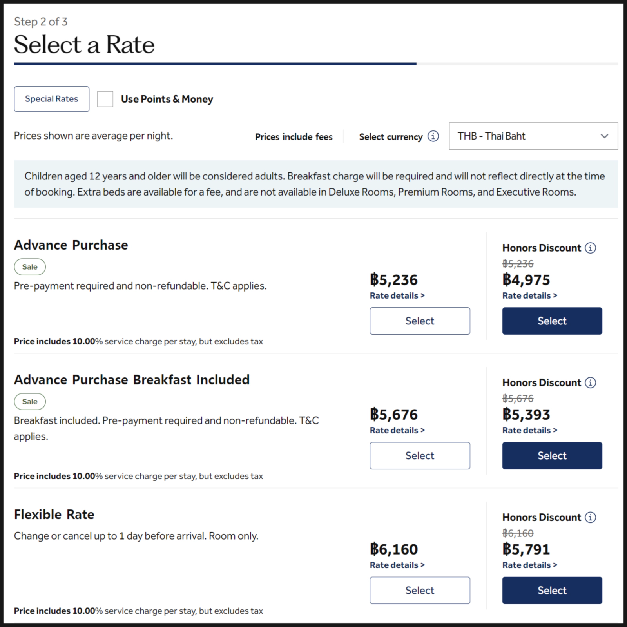The height and width of the screenshot is (627, 627).
Task: Open the THB - Thai Baht currency dropdown
Action: click(x=533, y=136)
